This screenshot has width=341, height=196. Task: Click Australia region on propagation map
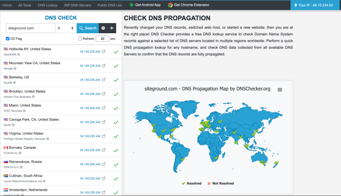(260, 157)
